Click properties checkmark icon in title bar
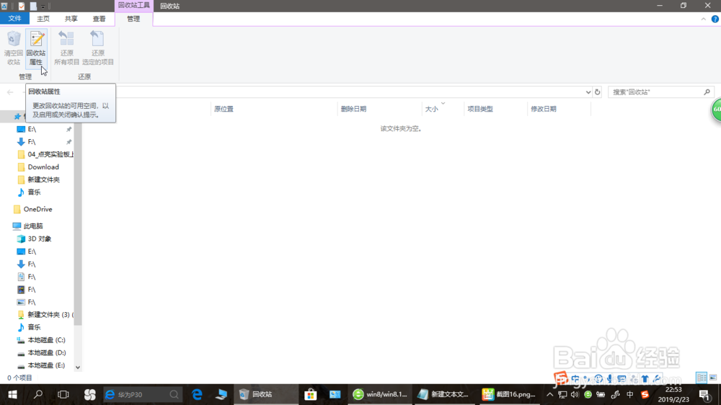This screenshot has height=405, width=721. pos(22,6)
